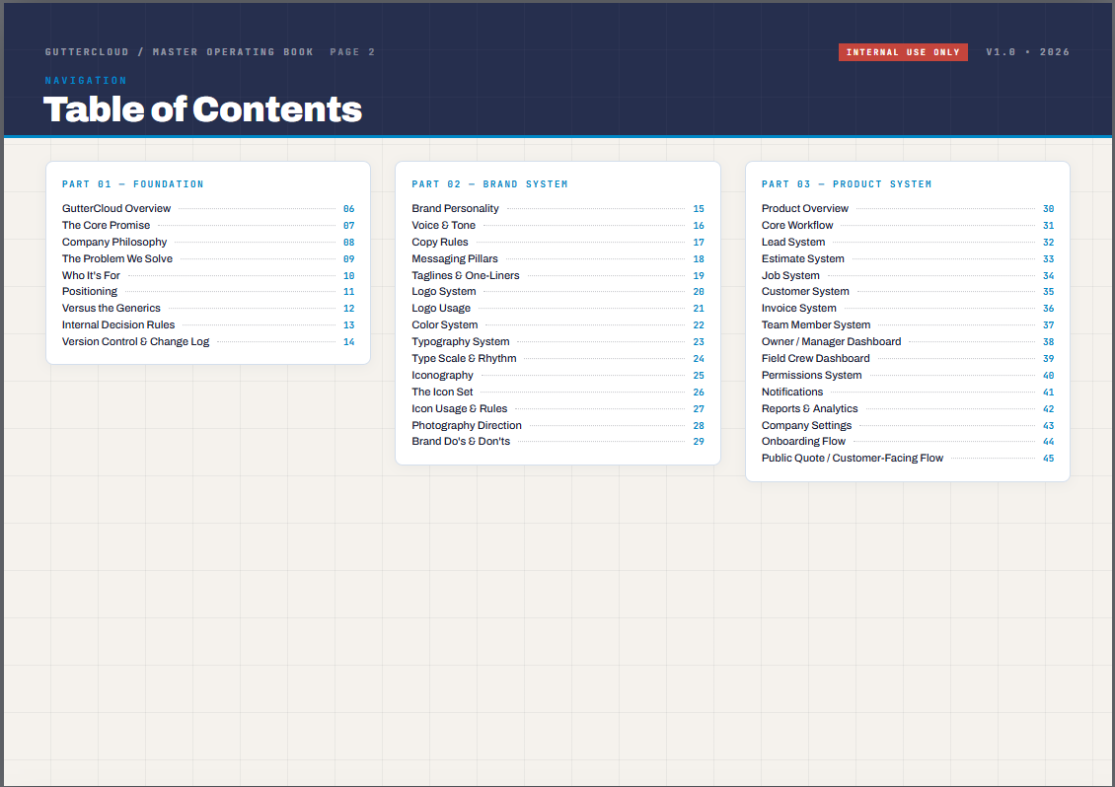
Task: Click the Part 02 – Brand System heading
Action: click(490, 184)
